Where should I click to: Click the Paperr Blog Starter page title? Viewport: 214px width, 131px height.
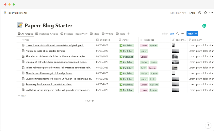49,25
